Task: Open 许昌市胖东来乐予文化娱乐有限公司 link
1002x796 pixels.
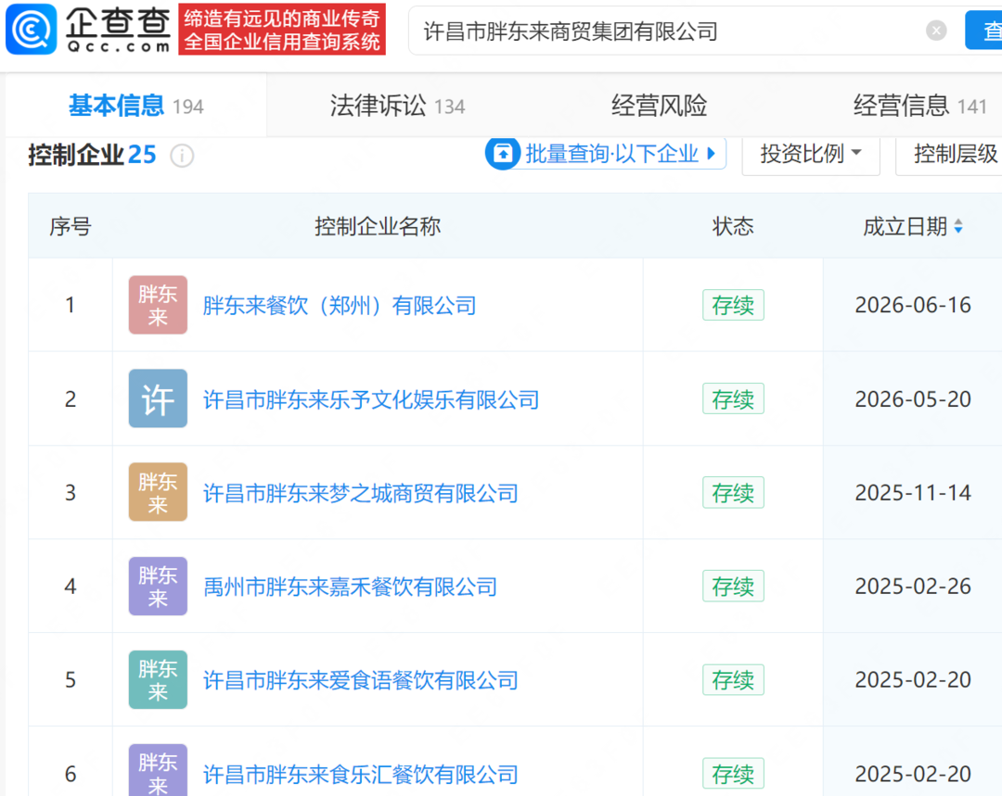Action: [x=371, y=399]
